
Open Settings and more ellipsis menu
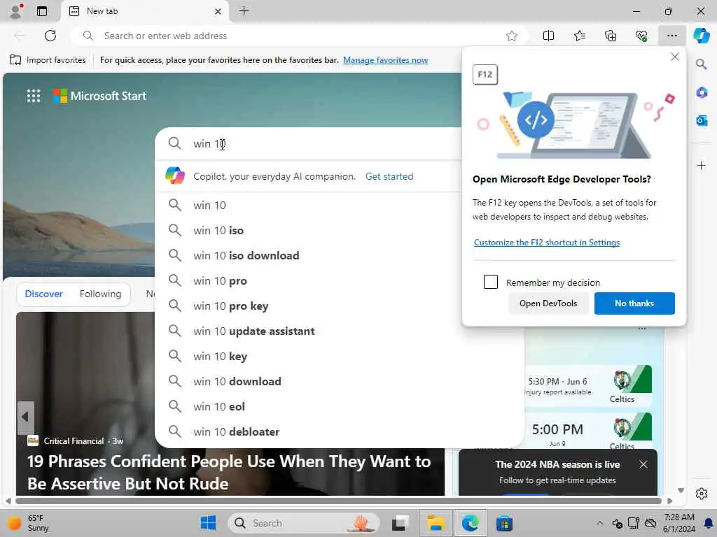(x=671, y=36)
